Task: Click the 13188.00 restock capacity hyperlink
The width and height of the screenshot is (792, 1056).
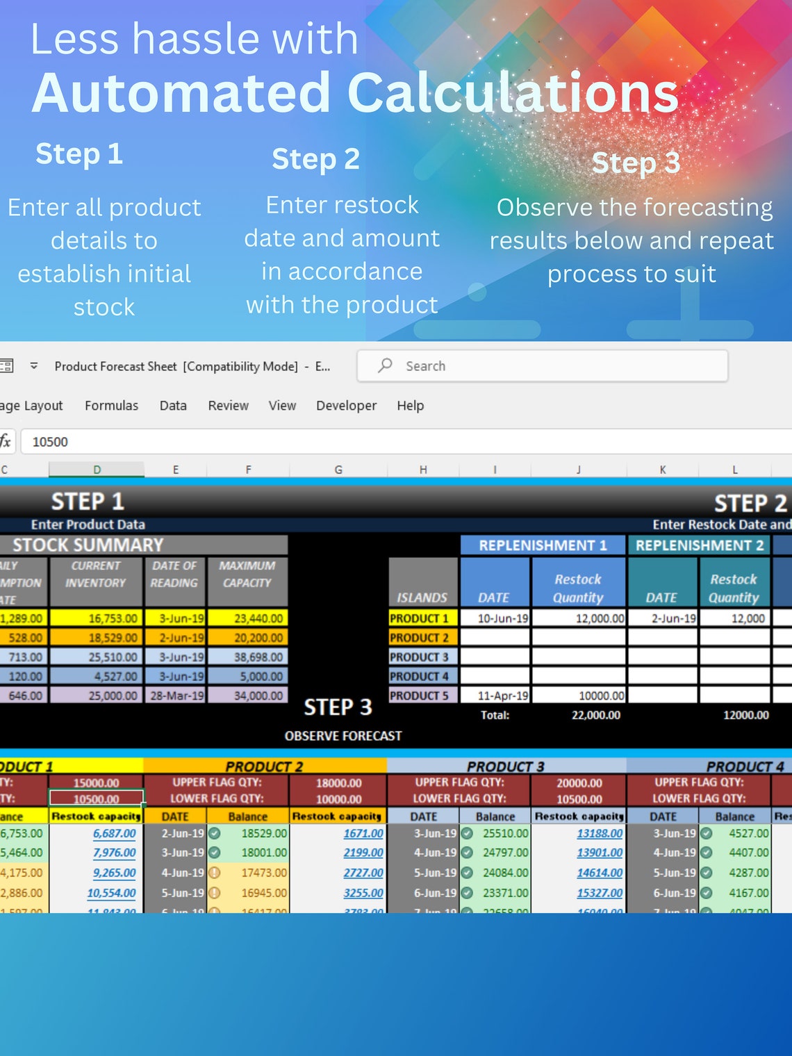Action: tap(599, 834)
